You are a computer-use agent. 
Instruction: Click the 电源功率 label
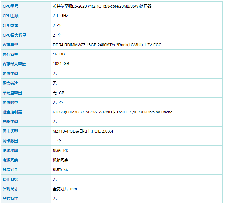click(x=10, y=150)
